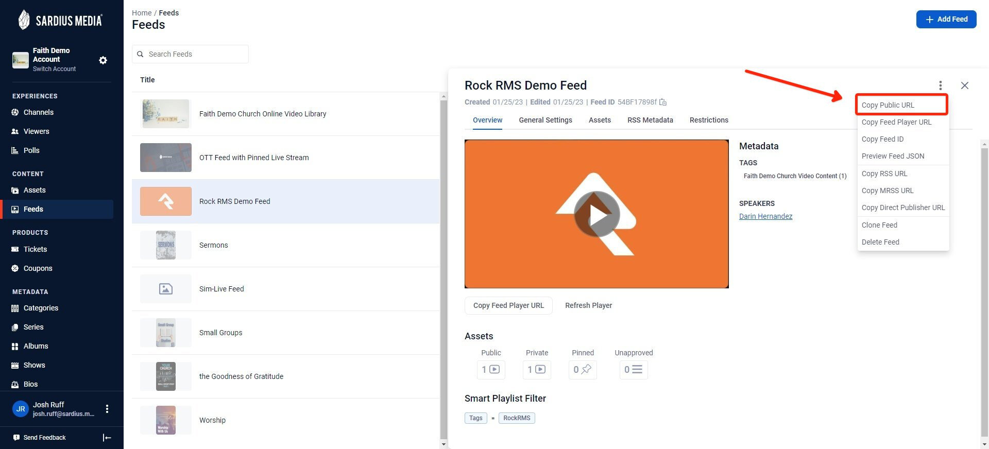
Task: Click Switch Account under Faith Demo
Action: click(x=54, y=69)
